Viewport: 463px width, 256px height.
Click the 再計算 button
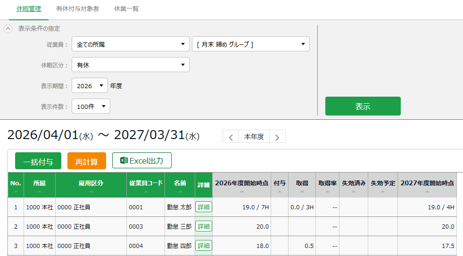coord(86,161)
